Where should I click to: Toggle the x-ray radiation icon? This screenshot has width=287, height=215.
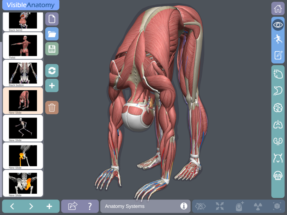[258, 206]
